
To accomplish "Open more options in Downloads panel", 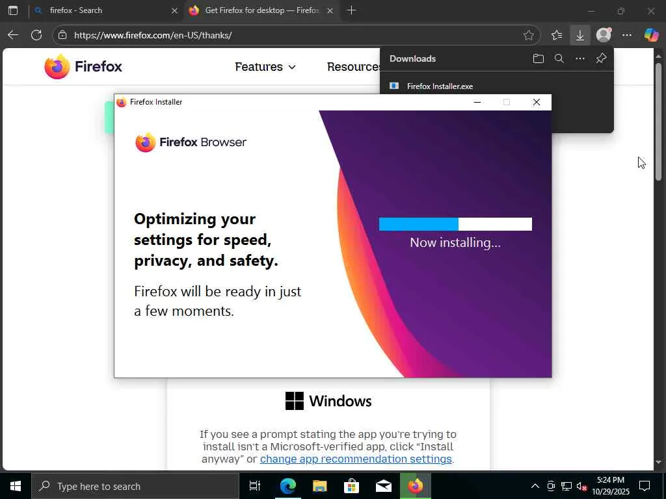I will tap(580, 58).
